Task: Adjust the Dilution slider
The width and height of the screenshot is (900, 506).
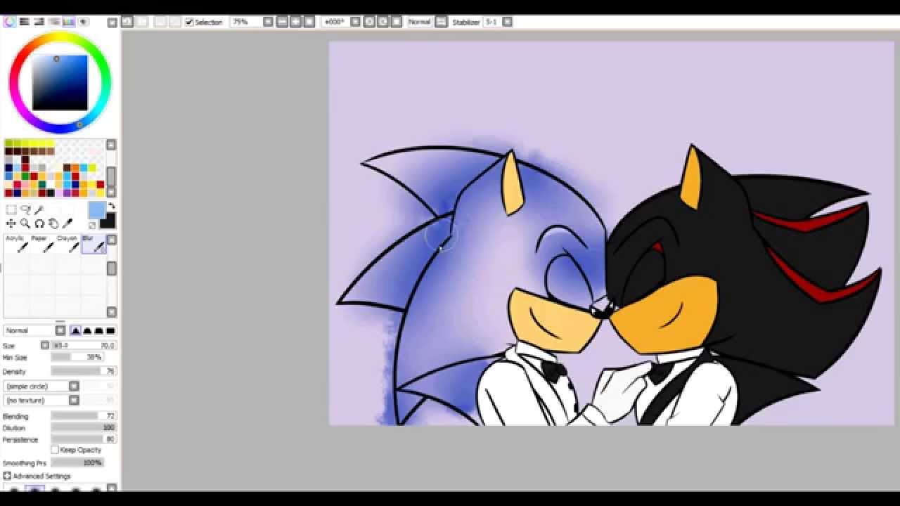Action: coord(83,427)
